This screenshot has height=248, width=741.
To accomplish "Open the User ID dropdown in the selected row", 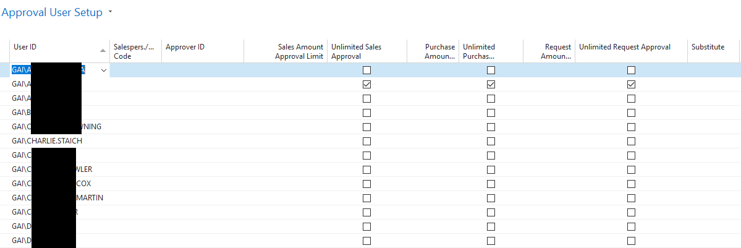I will [103, 70].
